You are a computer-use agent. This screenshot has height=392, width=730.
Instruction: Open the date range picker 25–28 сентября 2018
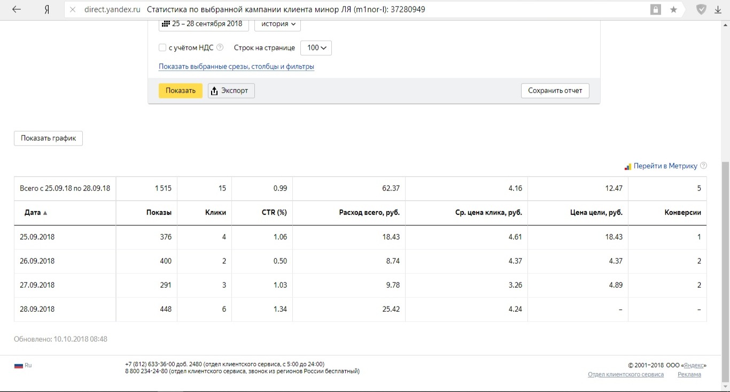click(203, 24)
